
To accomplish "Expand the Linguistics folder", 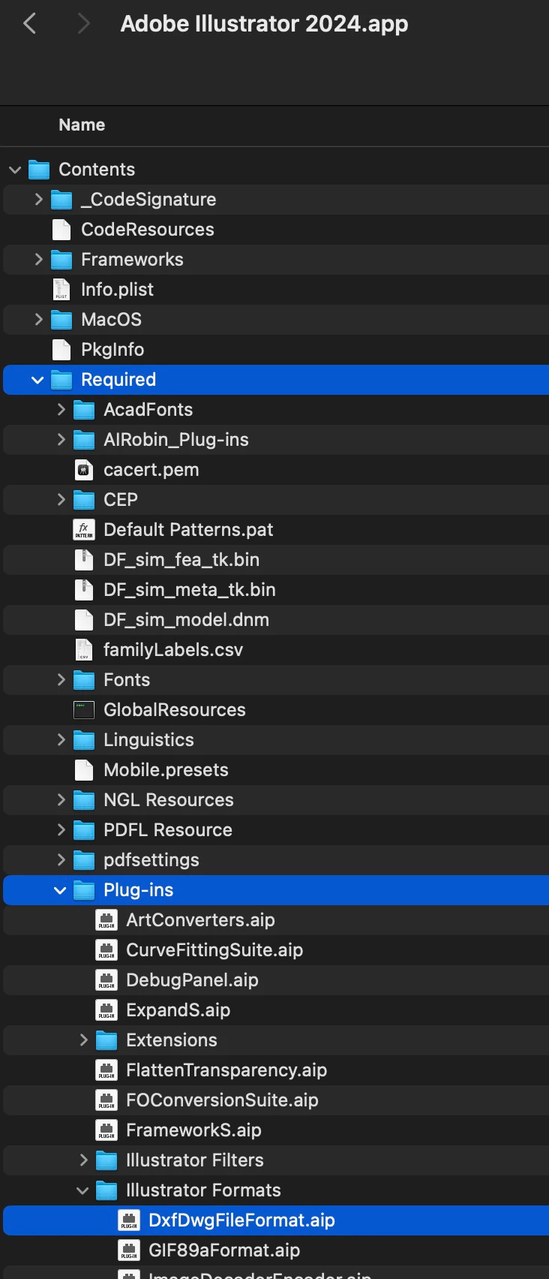I will 61,740.
